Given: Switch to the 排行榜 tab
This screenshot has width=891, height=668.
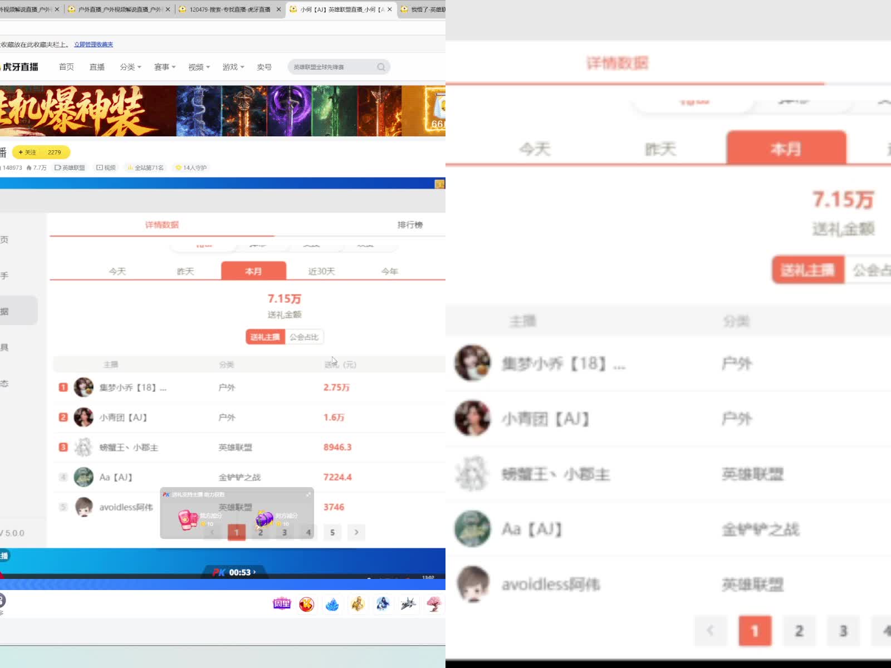Looking at the screenshot, I should point(410,225).
